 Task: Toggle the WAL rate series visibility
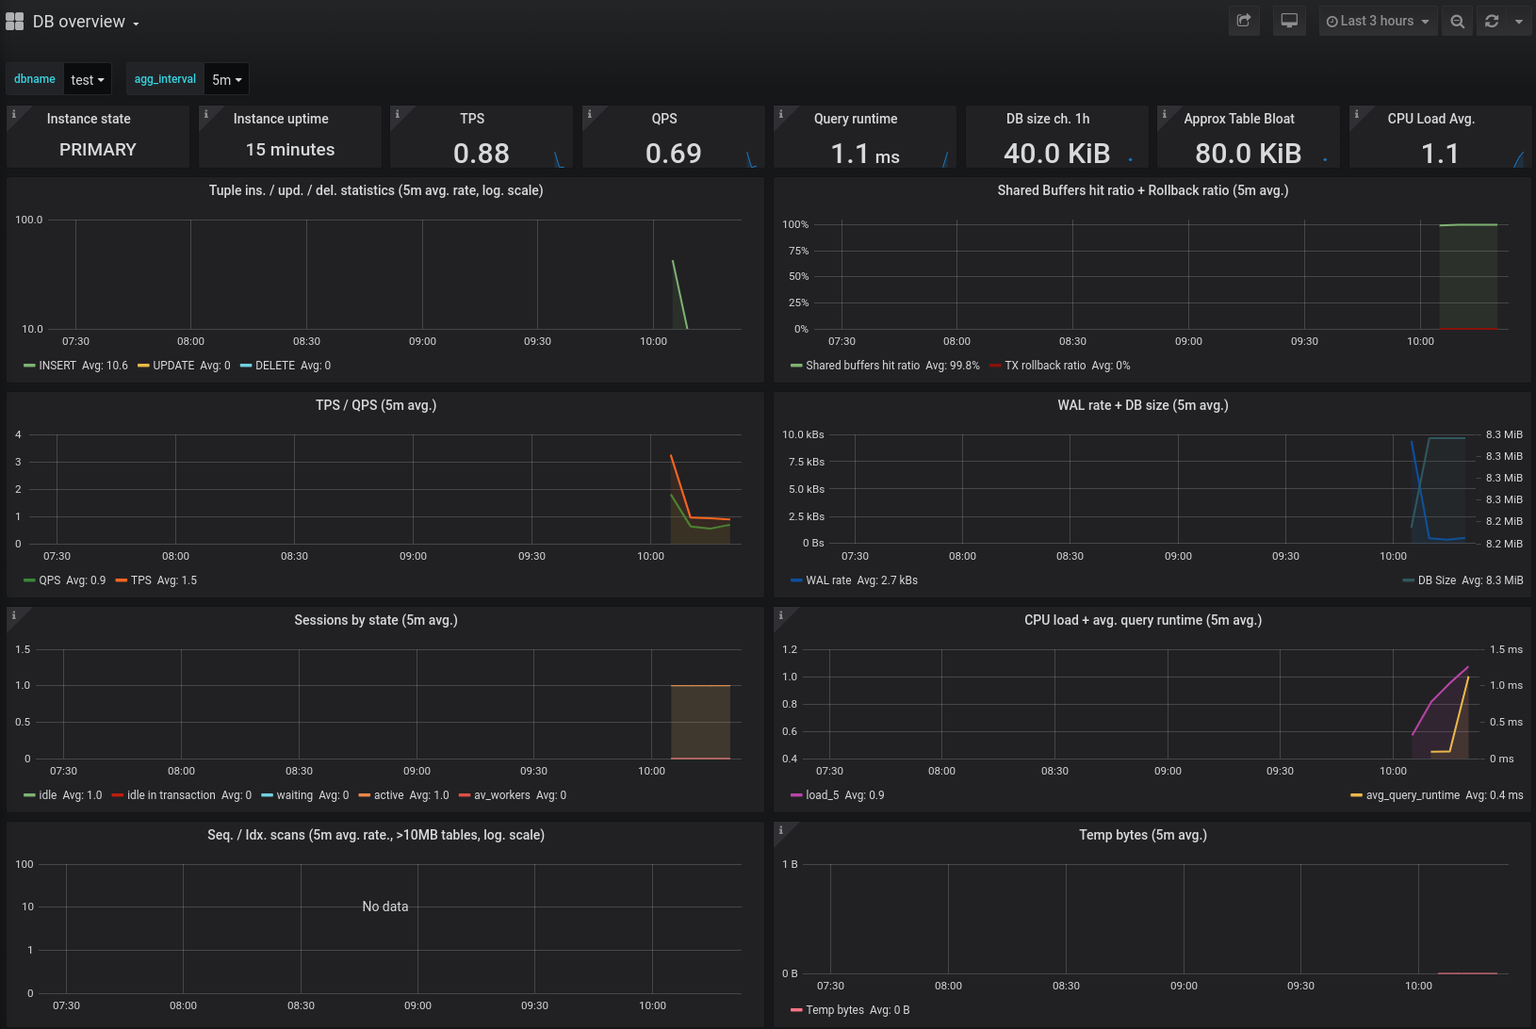[x=827, y=580]
